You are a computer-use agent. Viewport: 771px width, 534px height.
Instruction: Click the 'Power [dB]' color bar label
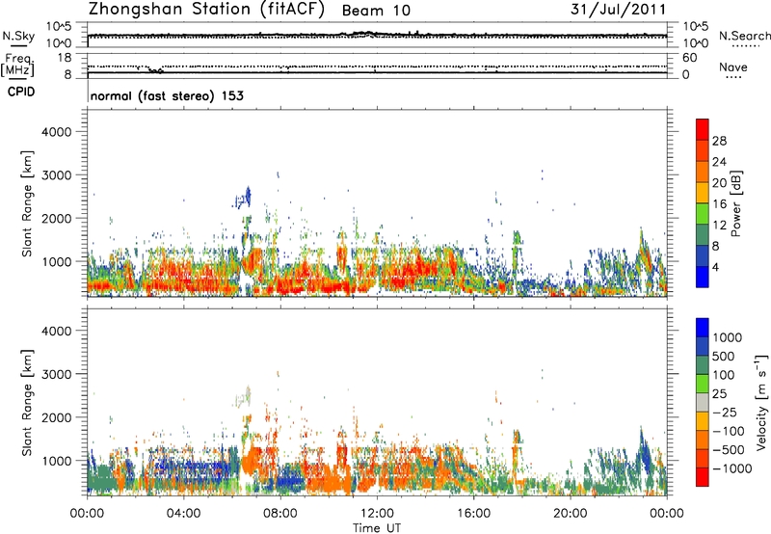coord(735,203)
